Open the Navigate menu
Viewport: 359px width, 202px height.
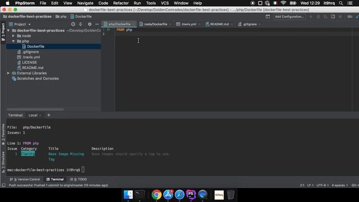click(x=85, y=3)
